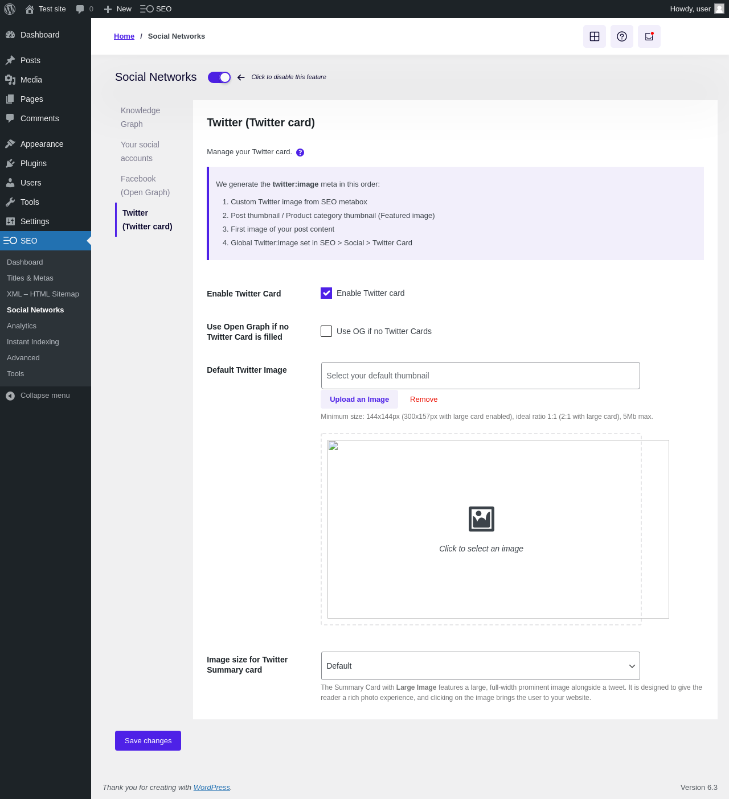Open the WordPress footer link

pos(212,788)
